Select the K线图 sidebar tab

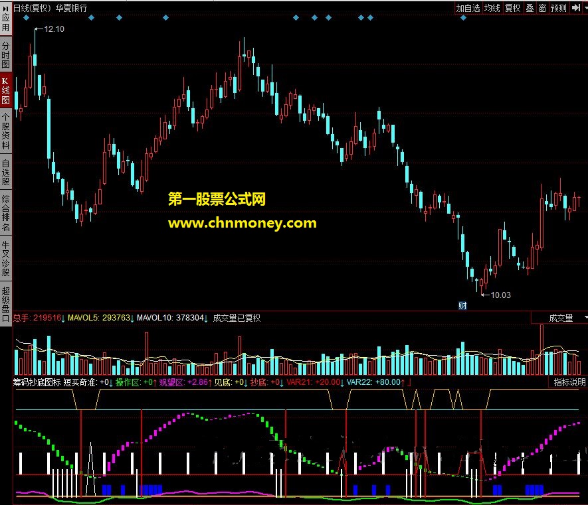[5, 91]
